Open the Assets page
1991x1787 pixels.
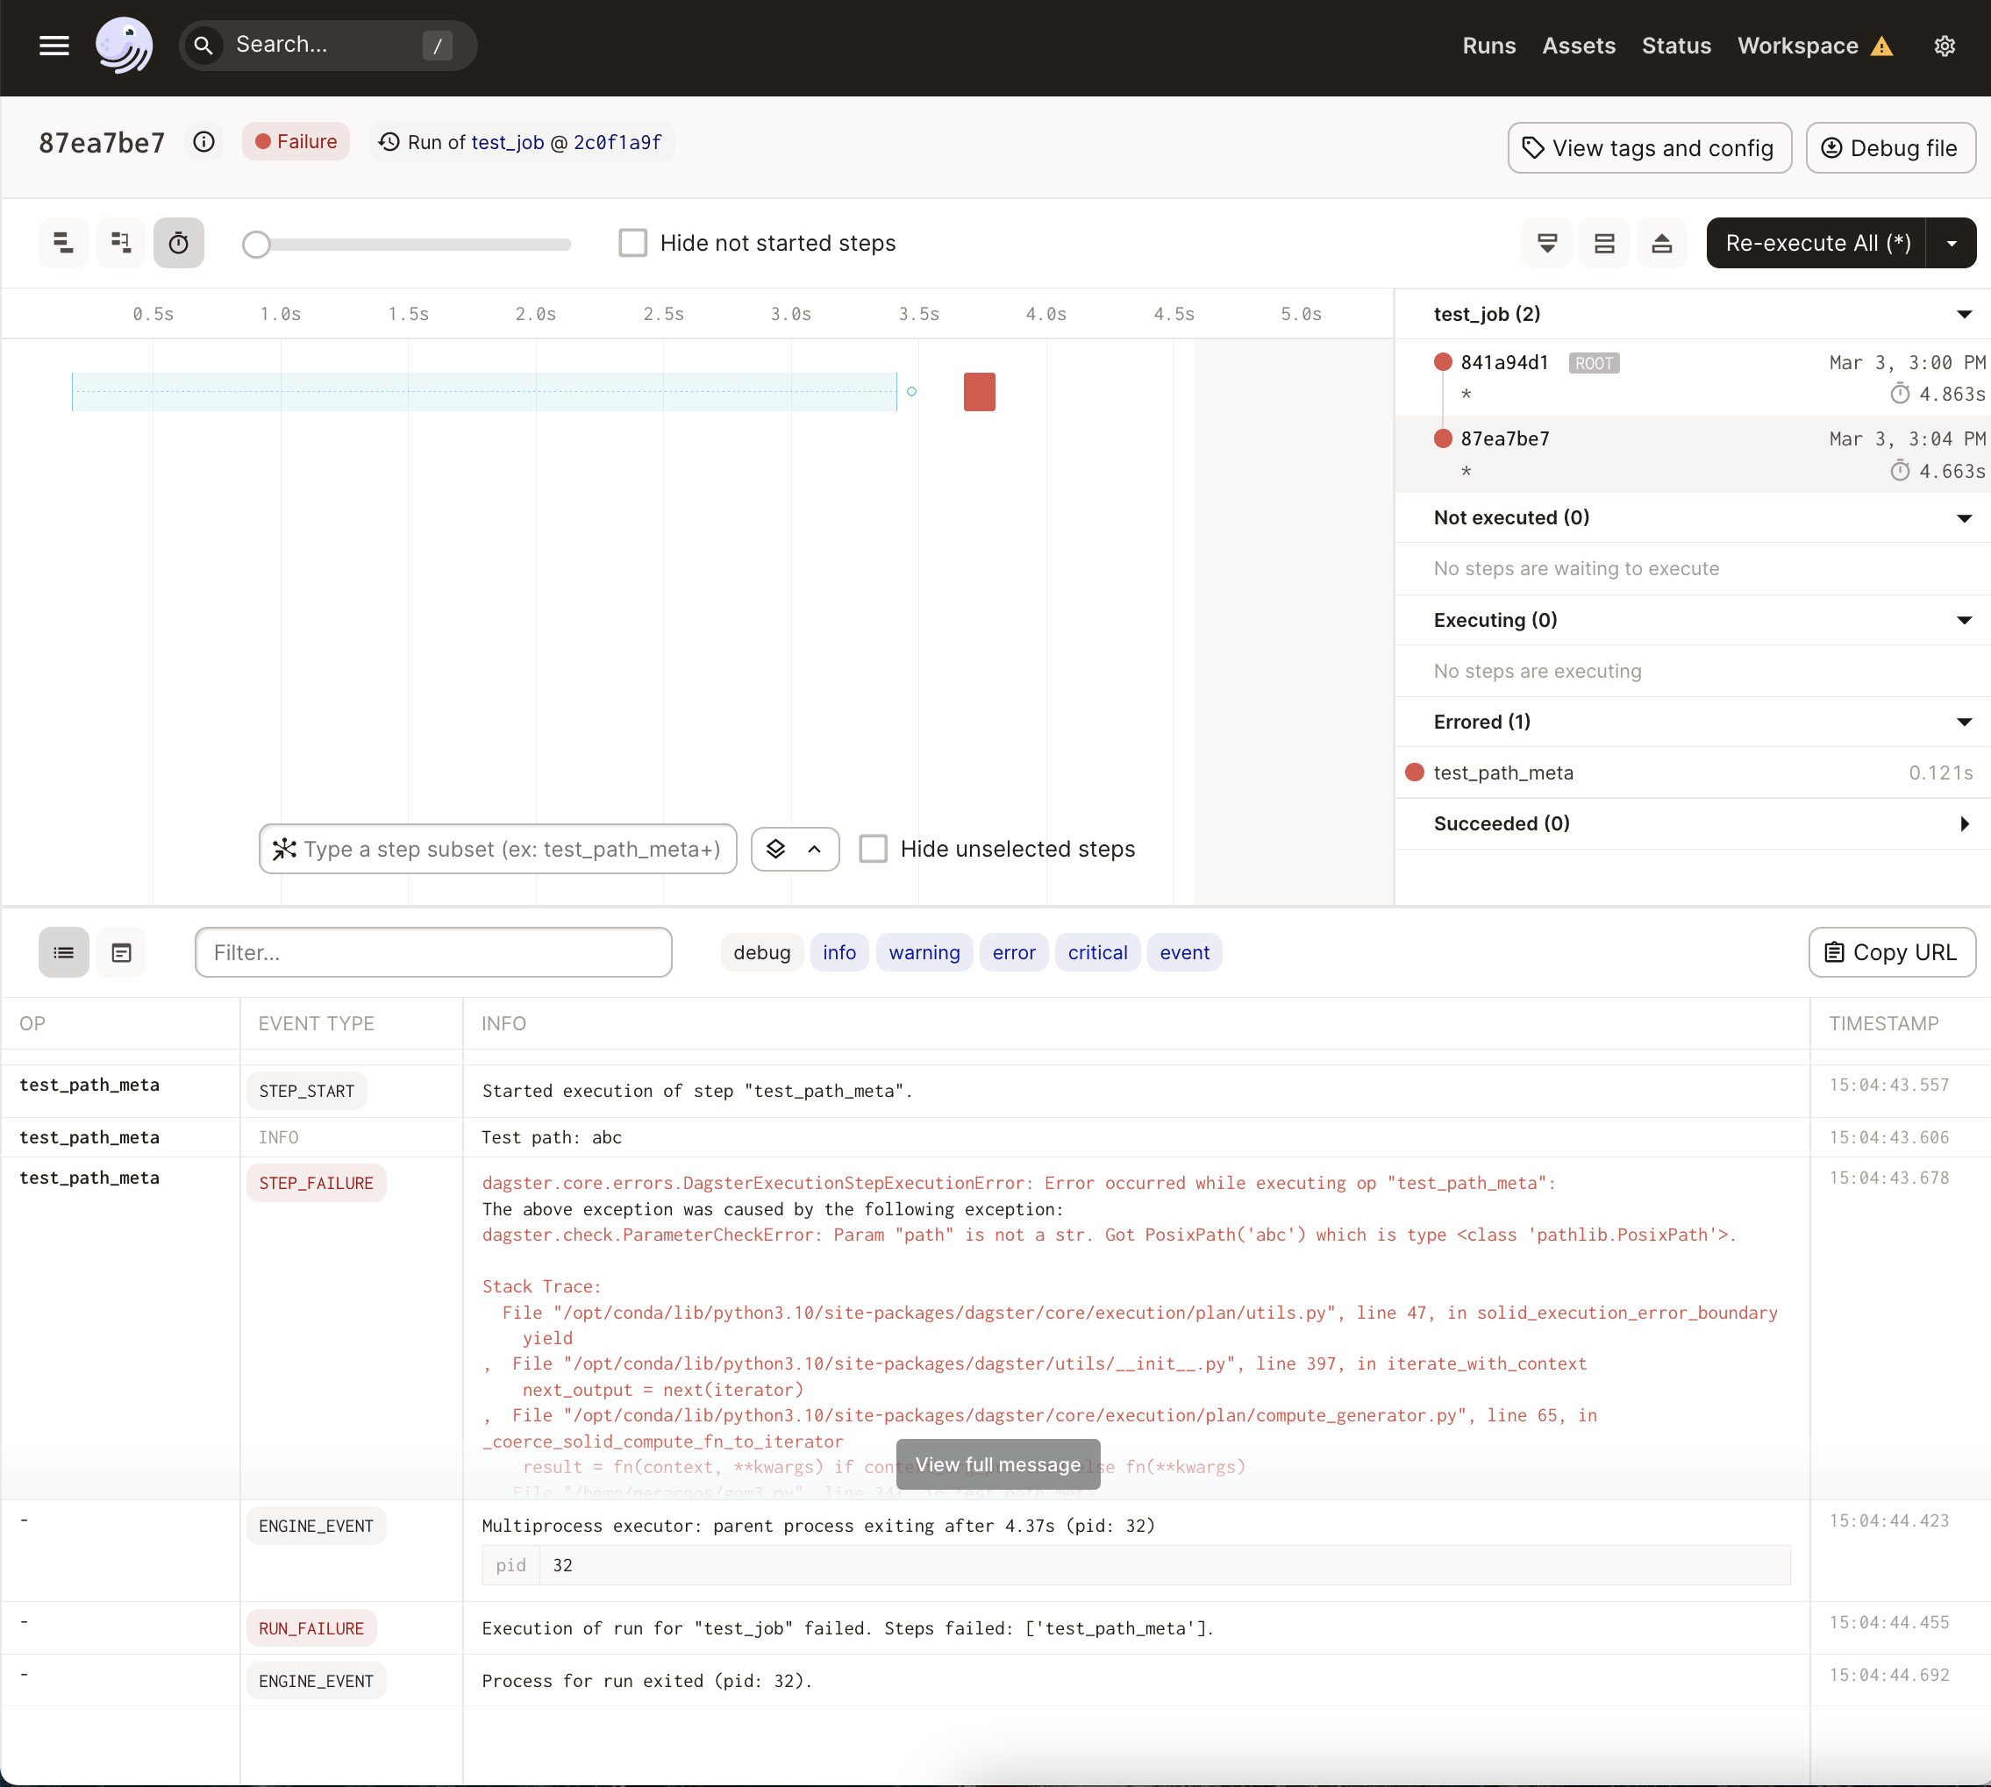tap(1579, 46)
